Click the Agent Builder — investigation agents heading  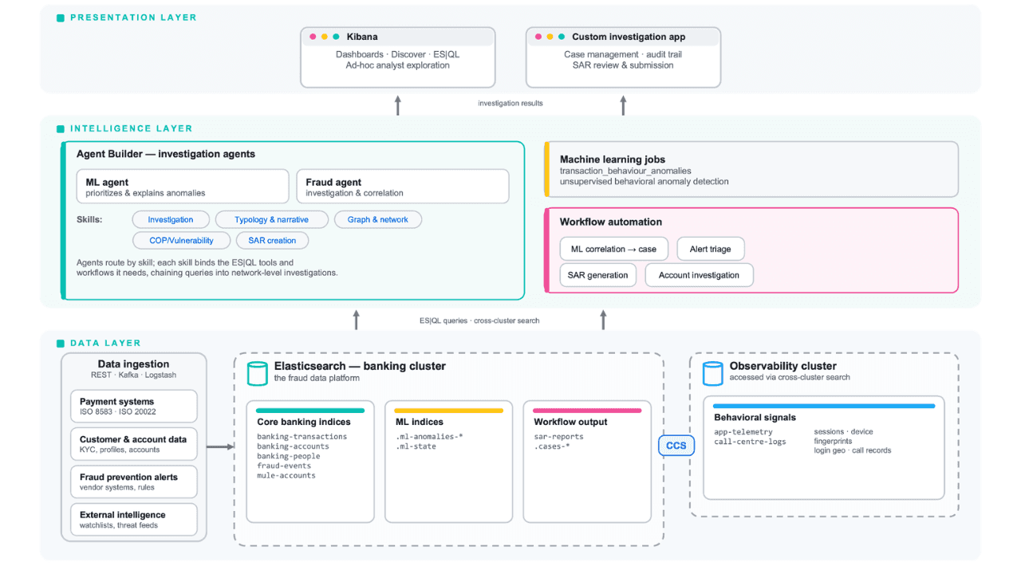[166, 154]
